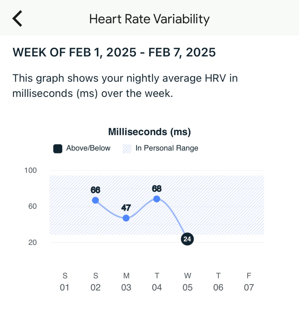Click the 100 y-axis label
This screenshot has width=299, height=317.
(x=30, y=170)
